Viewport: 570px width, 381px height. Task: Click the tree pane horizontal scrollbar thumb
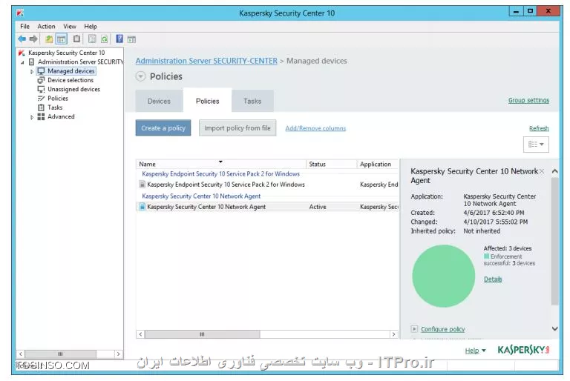[60, 354]
